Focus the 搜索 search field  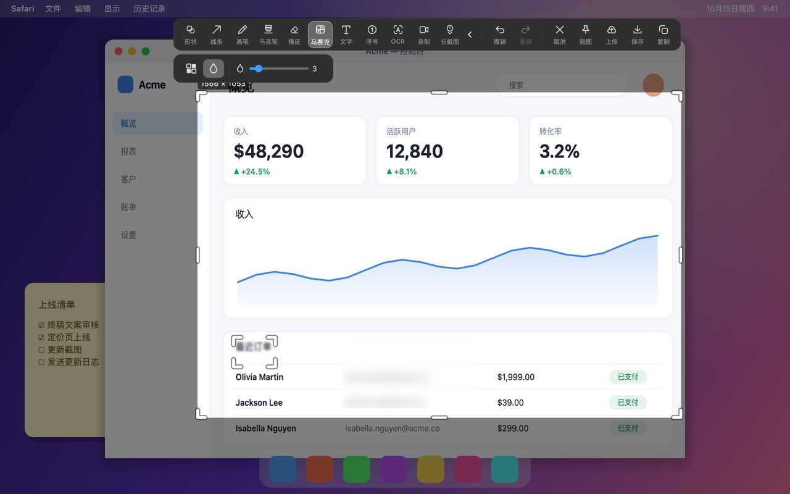click(561, 85)
